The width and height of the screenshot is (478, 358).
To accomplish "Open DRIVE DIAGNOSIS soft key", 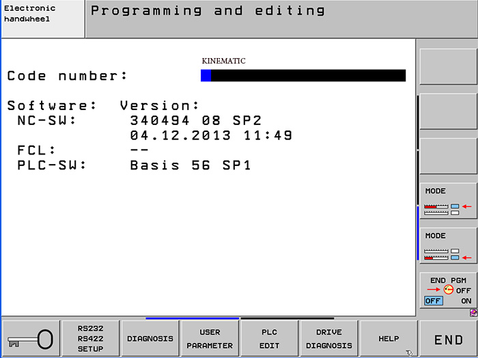I will (x=329, y=339).
